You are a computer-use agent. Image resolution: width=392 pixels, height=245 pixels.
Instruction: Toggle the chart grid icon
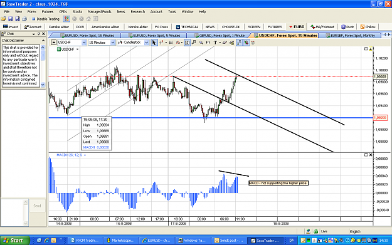[171, 43]
